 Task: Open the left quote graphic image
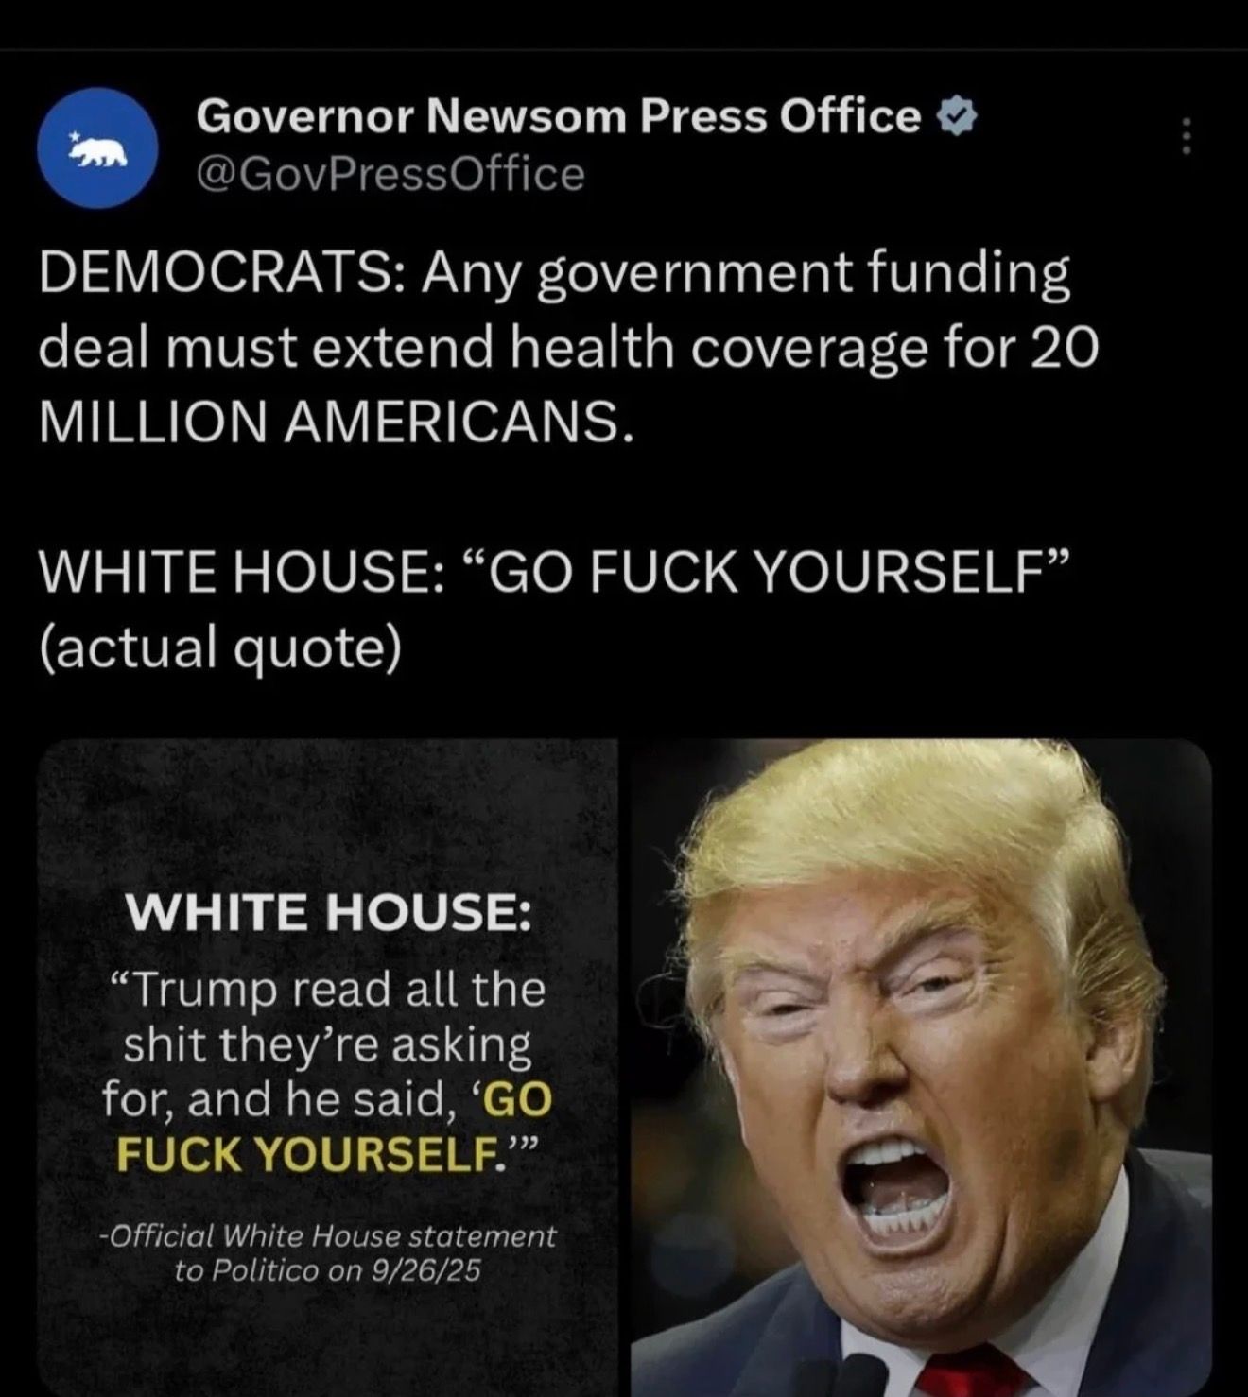[x=328, y=1068]
